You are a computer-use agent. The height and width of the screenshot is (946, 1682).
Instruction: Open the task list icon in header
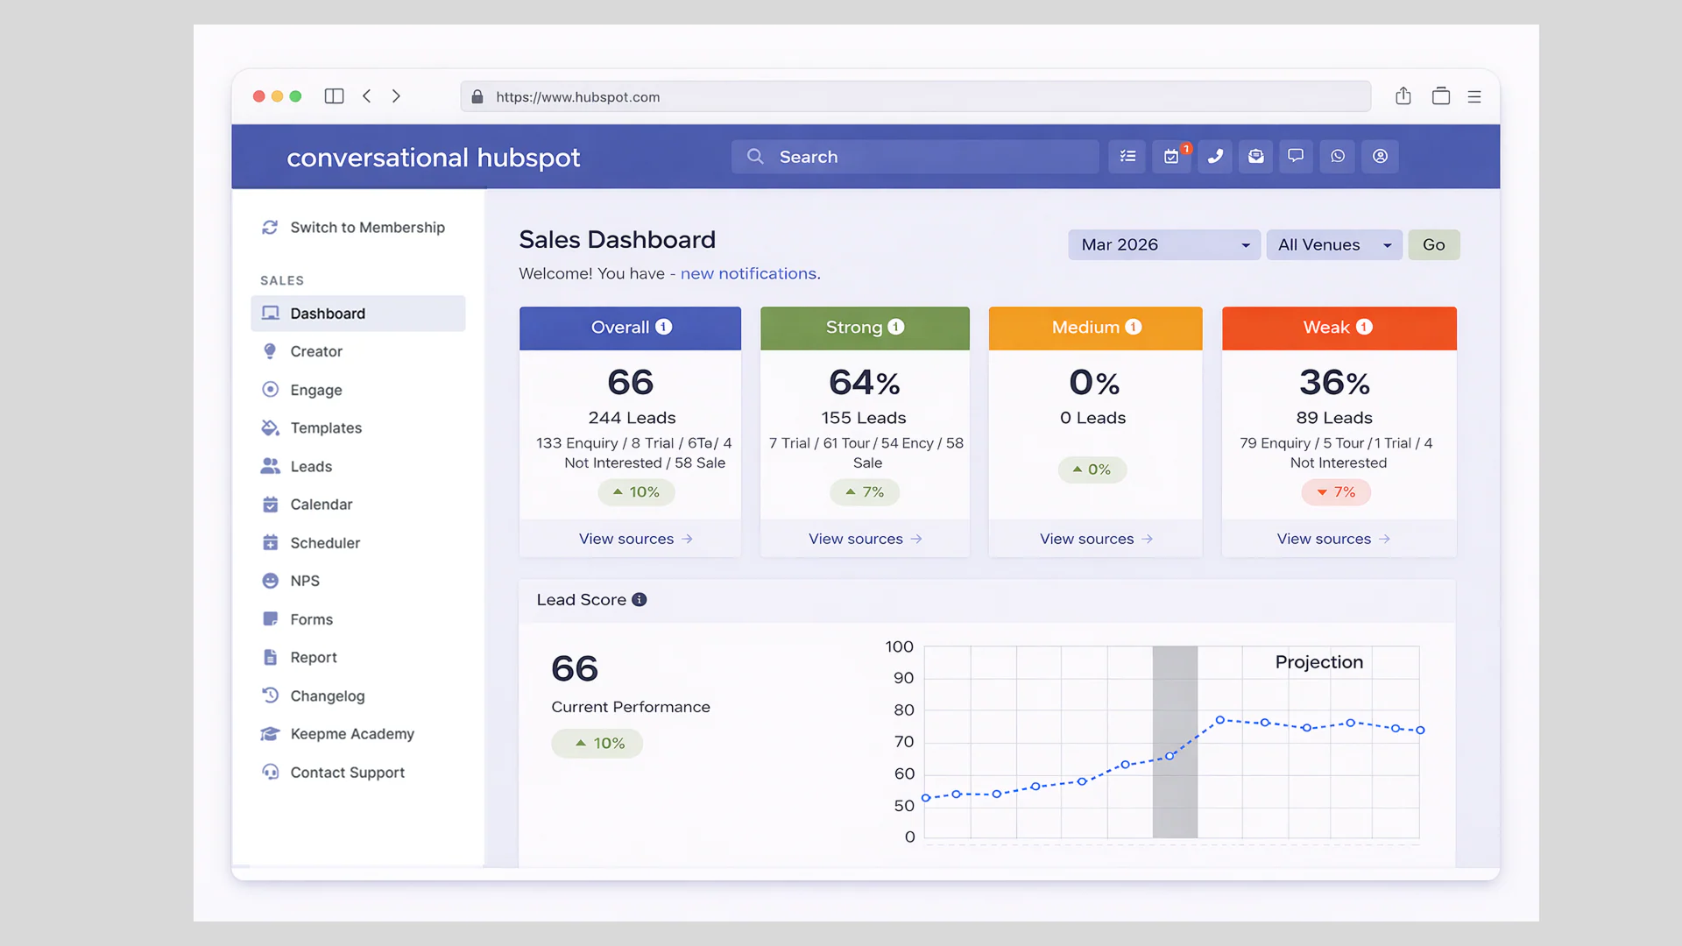click(1127, 157)
